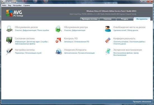This screenshot has height=105, width=154.
Task: Click the Контроль ПО heading
Action: (71, 39)
